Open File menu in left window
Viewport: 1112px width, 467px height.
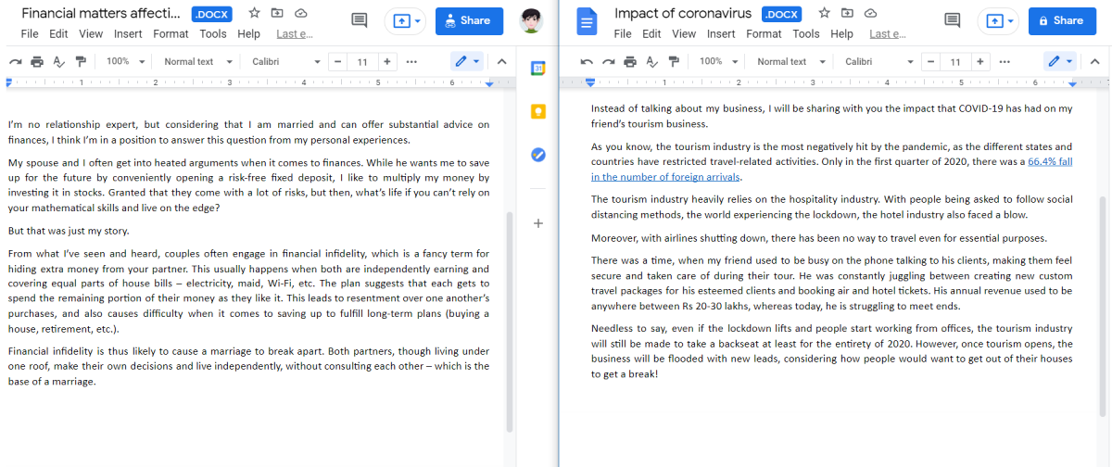(30, 33)
